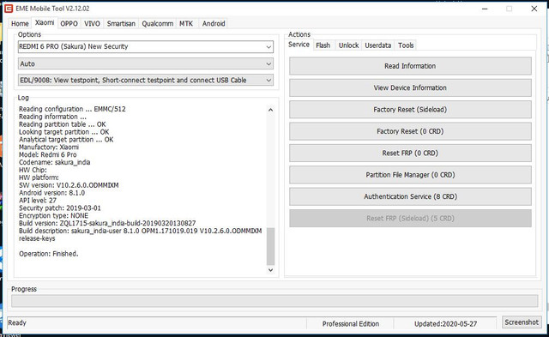Click the log vertical scrollbar thumb
This screenshot has width=549, height=337.
coord(270,246)
